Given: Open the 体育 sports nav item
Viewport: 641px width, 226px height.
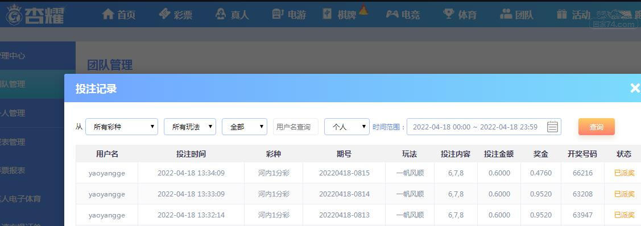Looking at the screenshot, I should coord(460,15).
